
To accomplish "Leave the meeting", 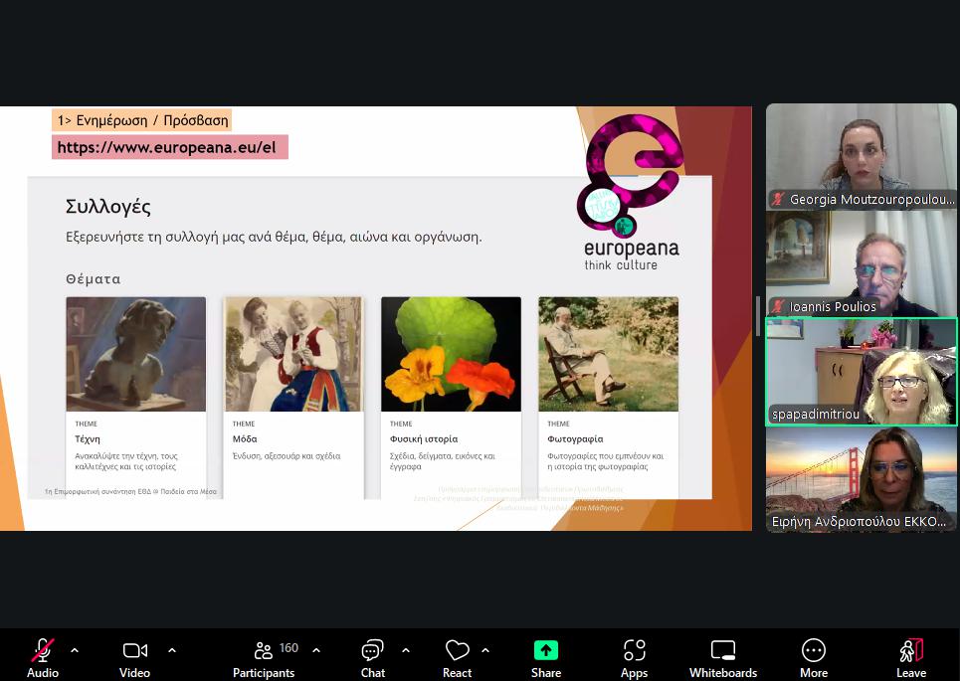I will pyautogui.click(x=910, y=650).
